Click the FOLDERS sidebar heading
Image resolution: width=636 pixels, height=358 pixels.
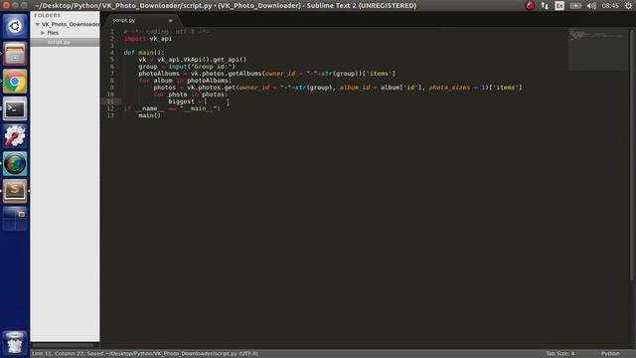pos(47,15)
